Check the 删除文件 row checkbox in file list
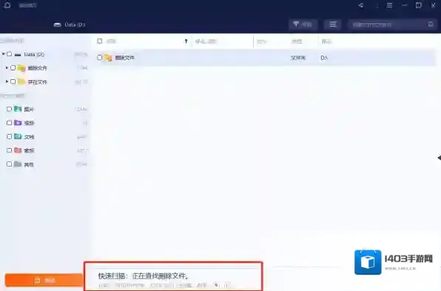This screenshot has width=441, height=291. [x=100, y=58]
